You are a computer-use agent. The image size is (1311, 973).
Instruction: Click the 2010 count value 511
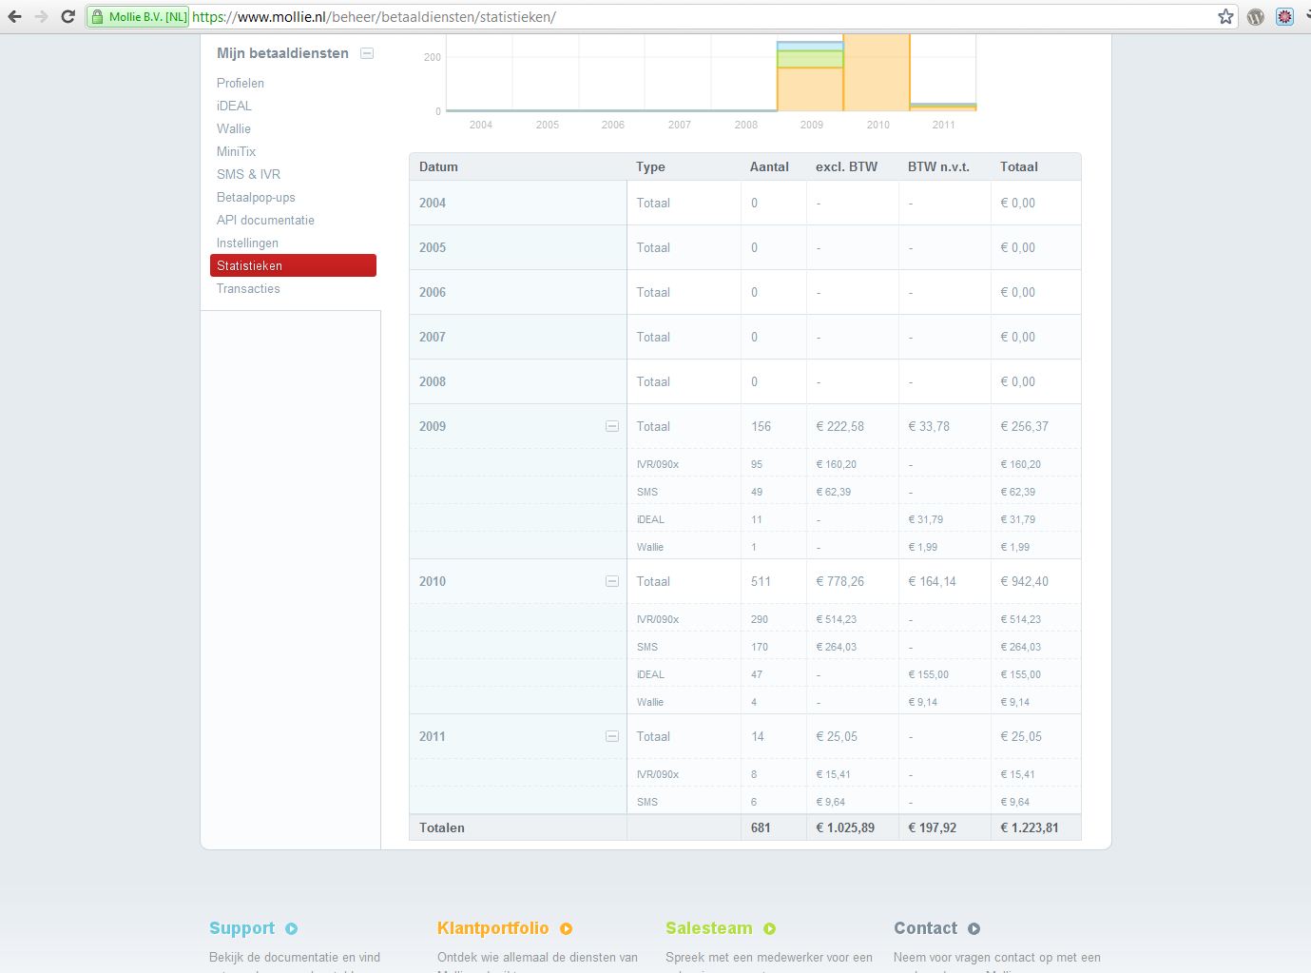pyautogui.click(x=761, y=581)
